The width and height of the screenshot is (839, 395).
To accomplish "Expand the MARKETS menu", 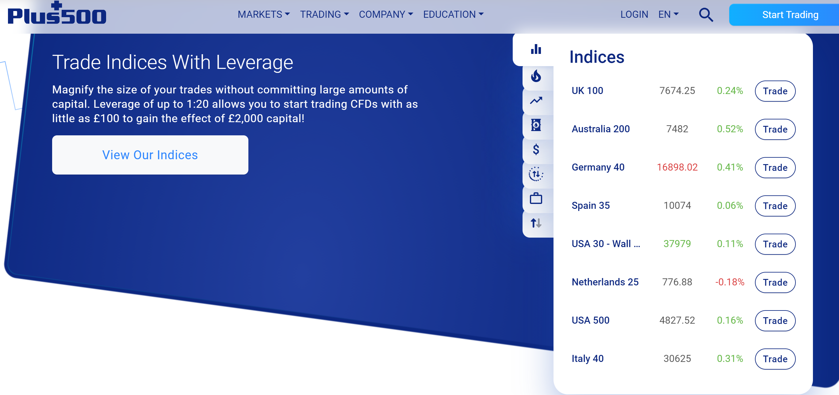I will click(263, 14).
